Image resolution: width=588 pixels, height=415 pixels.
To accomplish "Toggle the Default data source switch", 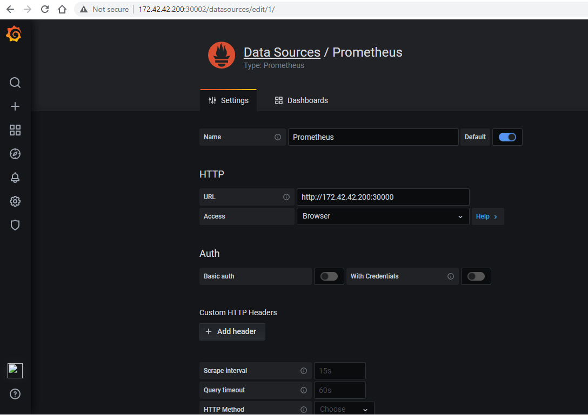I will click(x=507, y=137).
